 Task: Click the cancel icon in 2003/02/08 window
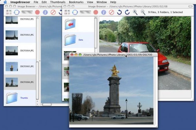coord(112,12)
